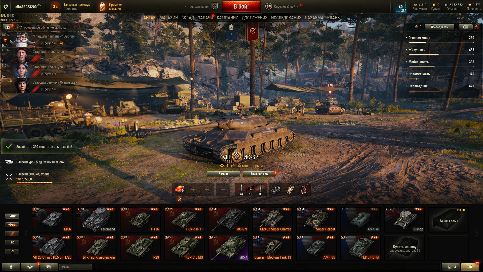Click the 5000 damage mission progress bar

pyautogui.click(x=34, y=182)
